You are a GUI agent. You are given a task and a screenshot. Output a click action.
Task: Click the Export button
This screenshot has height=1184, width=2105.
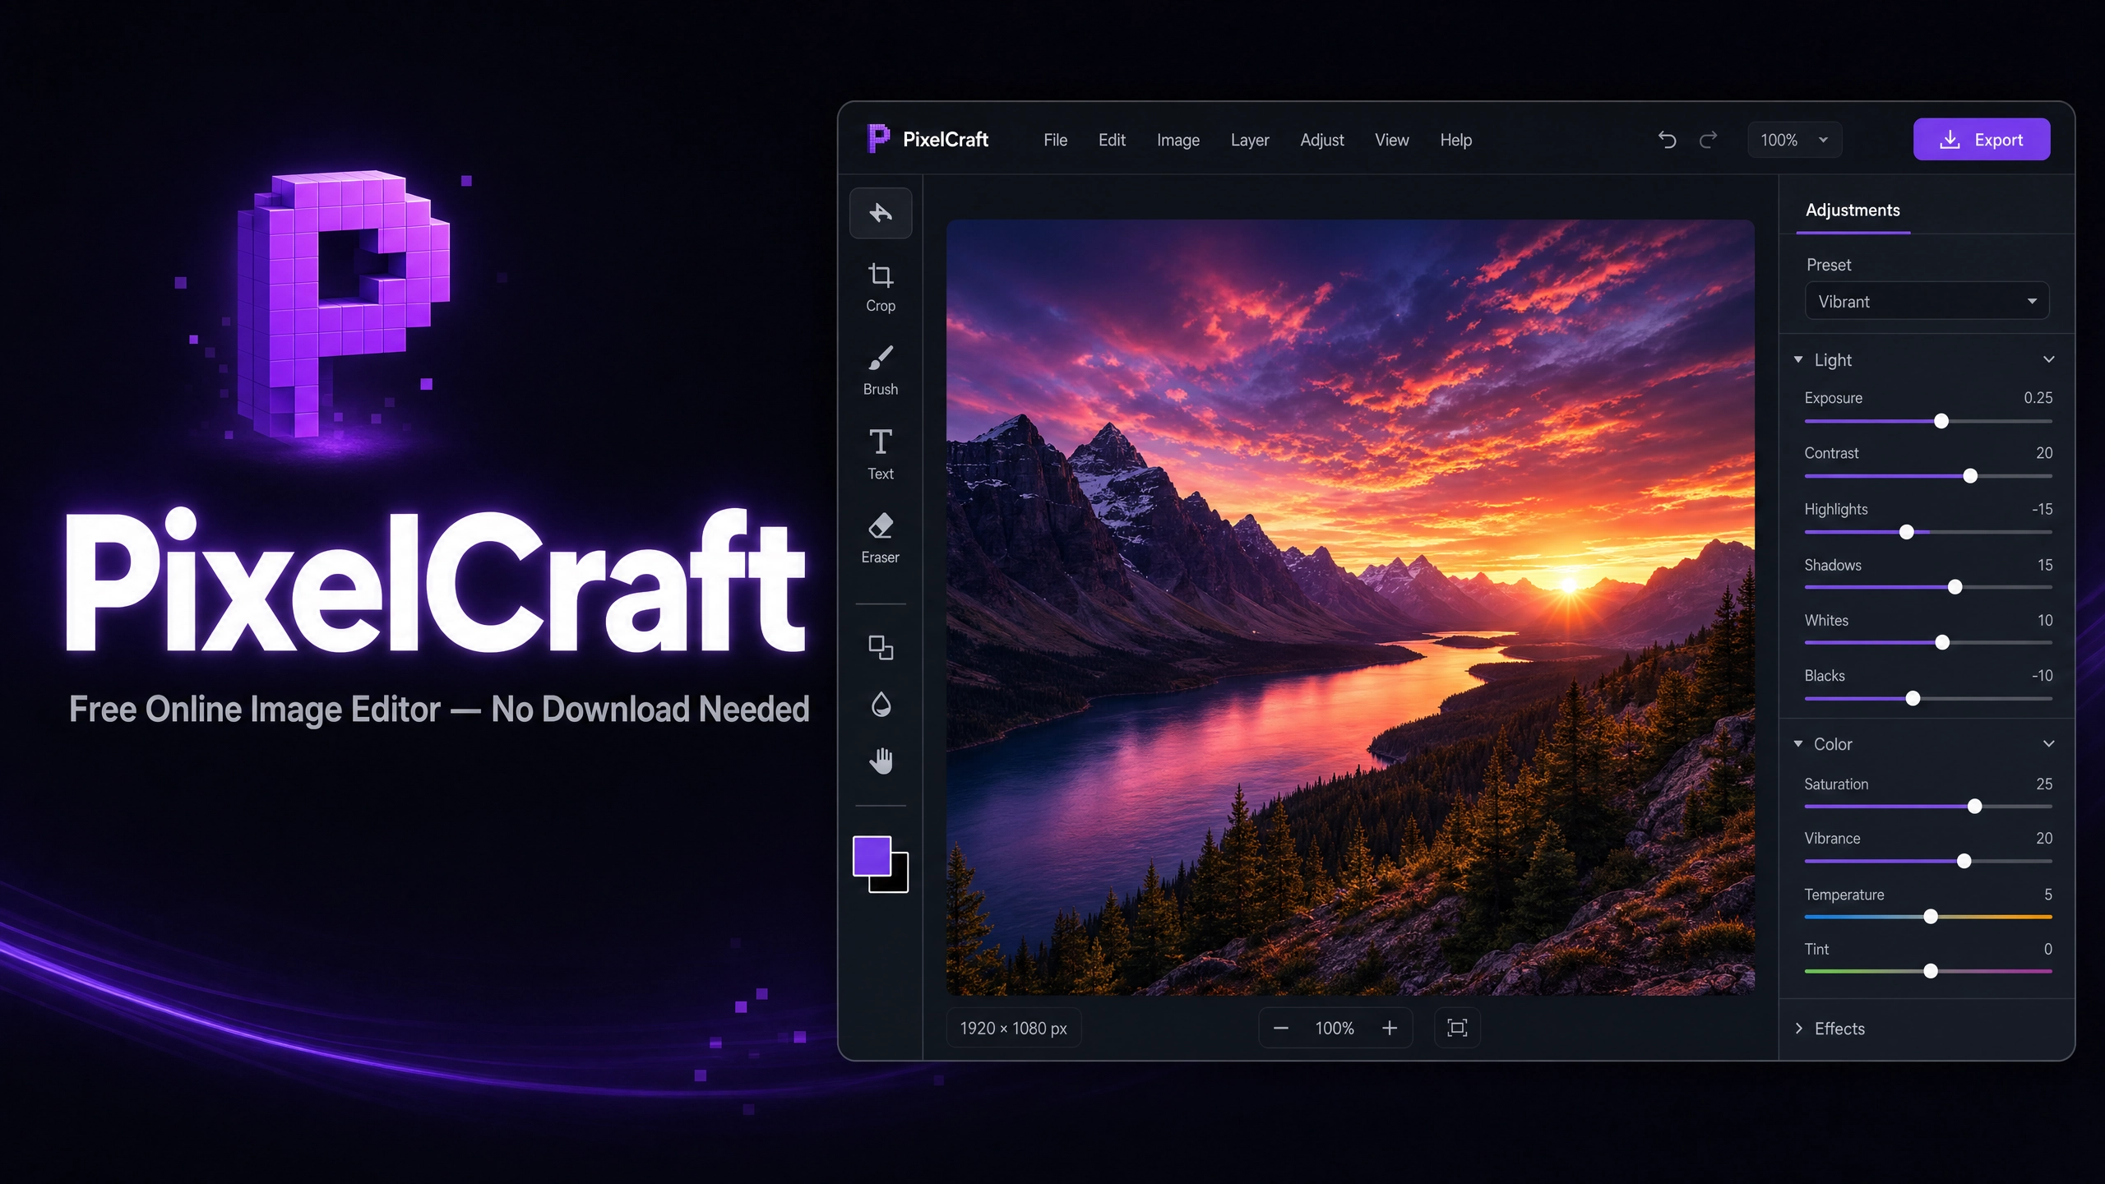point(1982,140)
